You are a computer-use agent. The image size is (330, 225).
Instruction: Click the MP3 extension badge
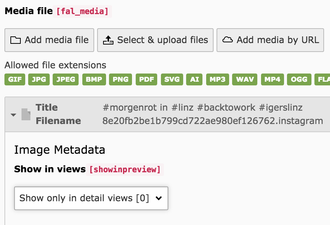tap(217, 79)
